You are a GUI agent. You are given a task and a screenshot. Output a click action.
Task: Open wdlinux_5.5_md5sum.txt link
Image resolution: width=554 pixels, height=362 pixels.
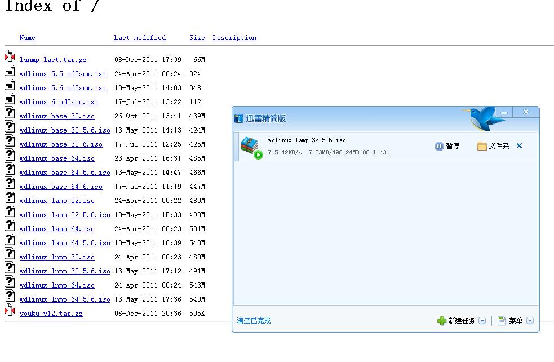(x=63, y=74)
